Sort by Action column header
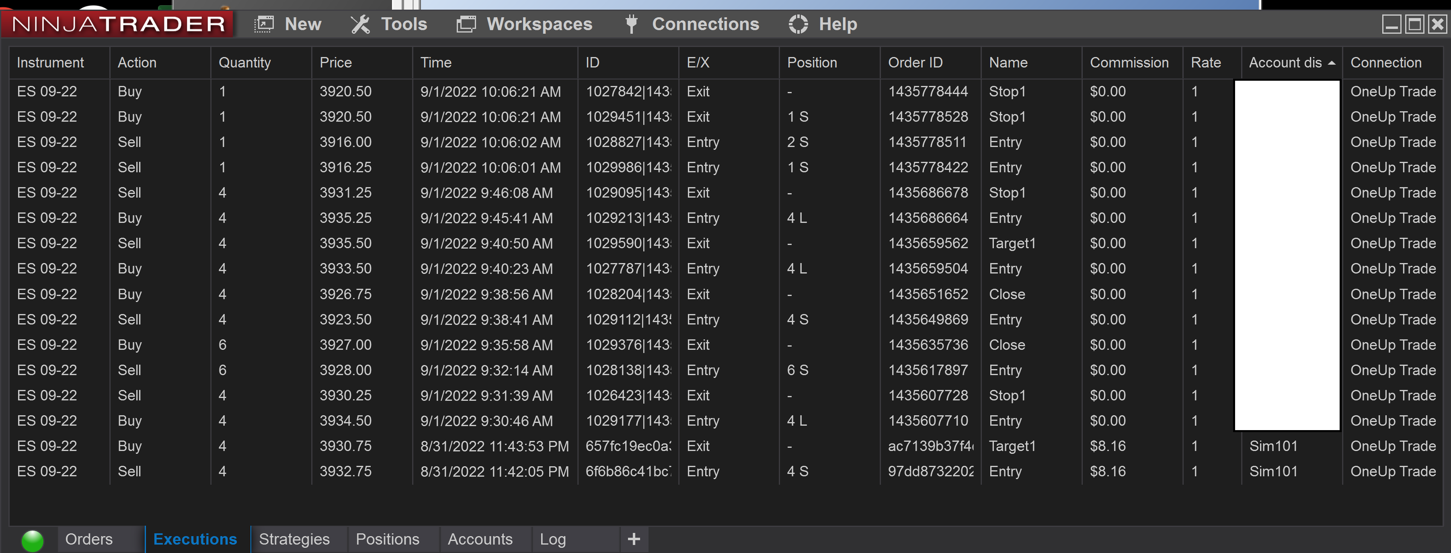The height and width of the screenshot is (553, 1451). (160, 62)
